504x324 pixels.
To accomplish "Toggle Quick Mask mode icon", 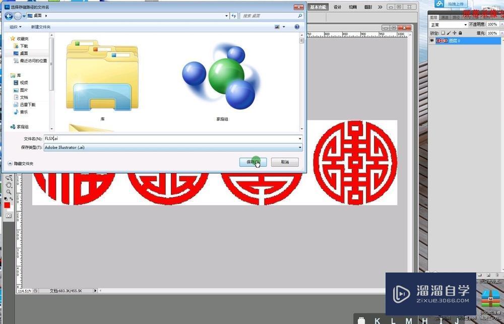I will (9, 215).
